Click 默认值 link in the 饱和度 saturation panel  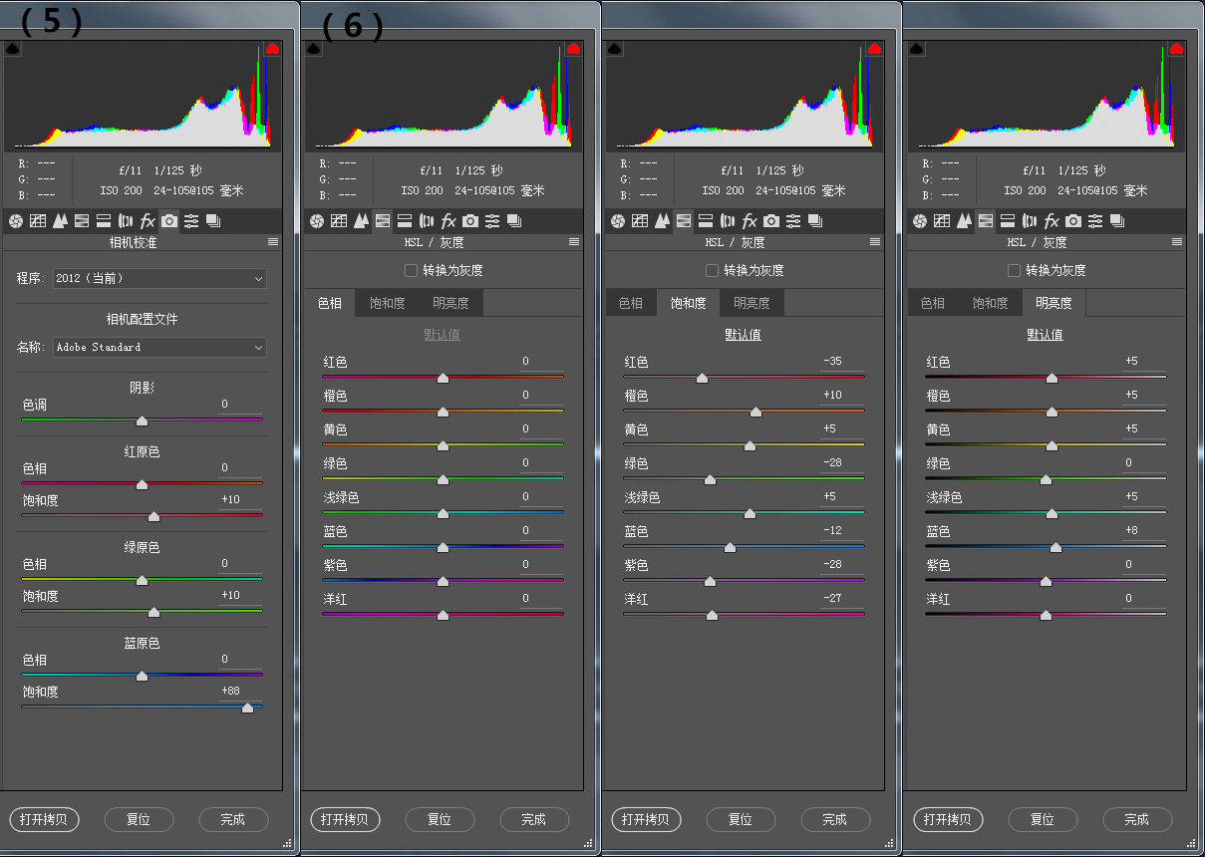point(743,335)
